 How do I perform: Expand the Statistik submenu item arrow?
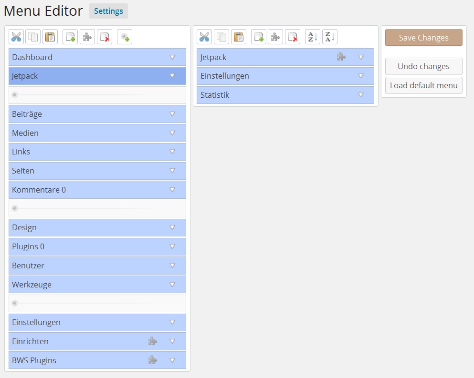pyautogui.click(x=361, y=95)
